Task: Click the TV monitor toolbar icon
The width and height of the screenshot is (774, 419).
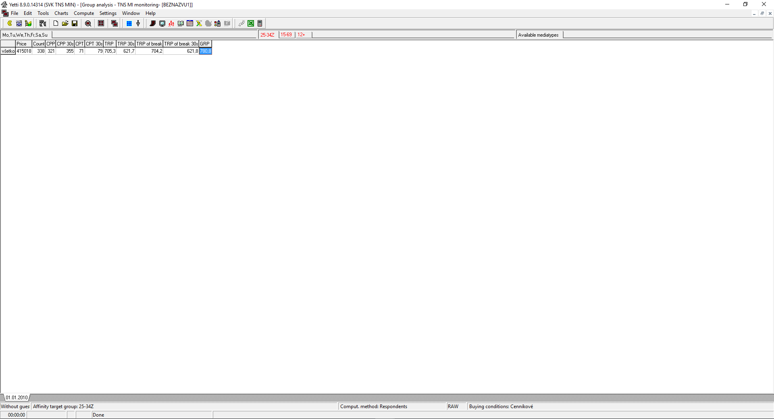Action: (162, 23)
